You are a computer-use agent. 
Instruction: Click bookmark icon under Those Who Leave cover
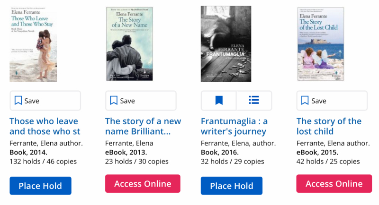(x=18, y=101)
